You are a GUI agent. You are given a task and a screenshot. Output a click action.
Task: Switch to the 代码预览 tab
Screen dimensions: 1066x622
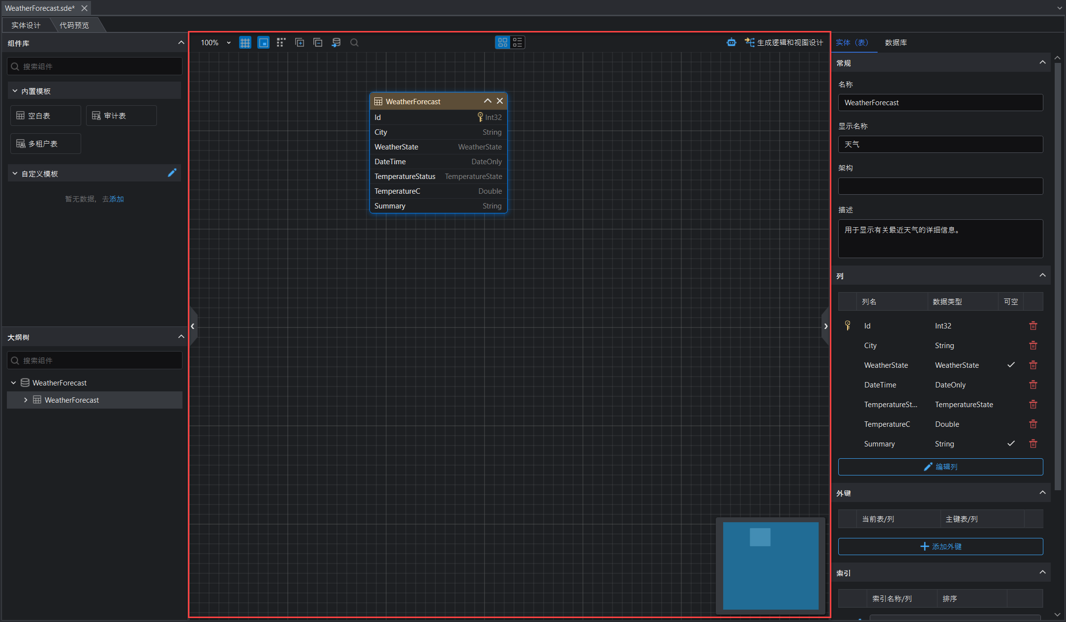pyautogui.click(x=74, y=25)
